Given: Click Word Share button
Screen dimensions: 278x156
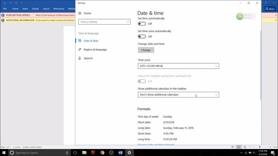Looking at the screenshot, I should pos(270,9).
